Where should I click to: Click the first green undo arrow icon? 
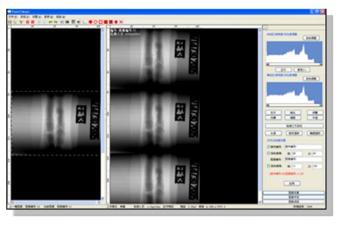tap(50, 22)
